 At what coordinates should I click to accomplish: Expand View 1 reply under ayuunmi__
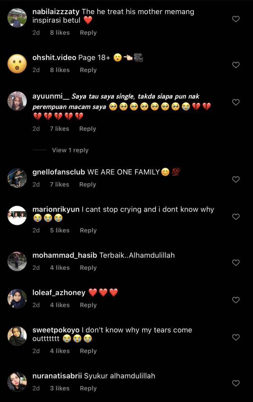click(70, 150)
